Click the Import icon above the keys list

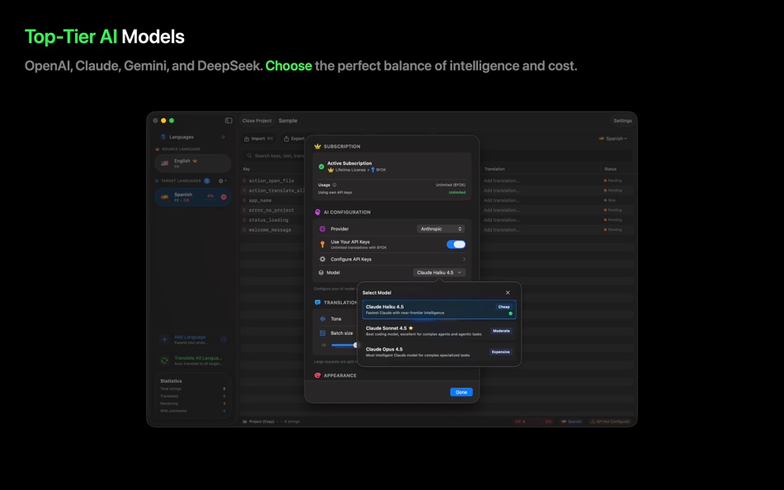click(246, 139)
